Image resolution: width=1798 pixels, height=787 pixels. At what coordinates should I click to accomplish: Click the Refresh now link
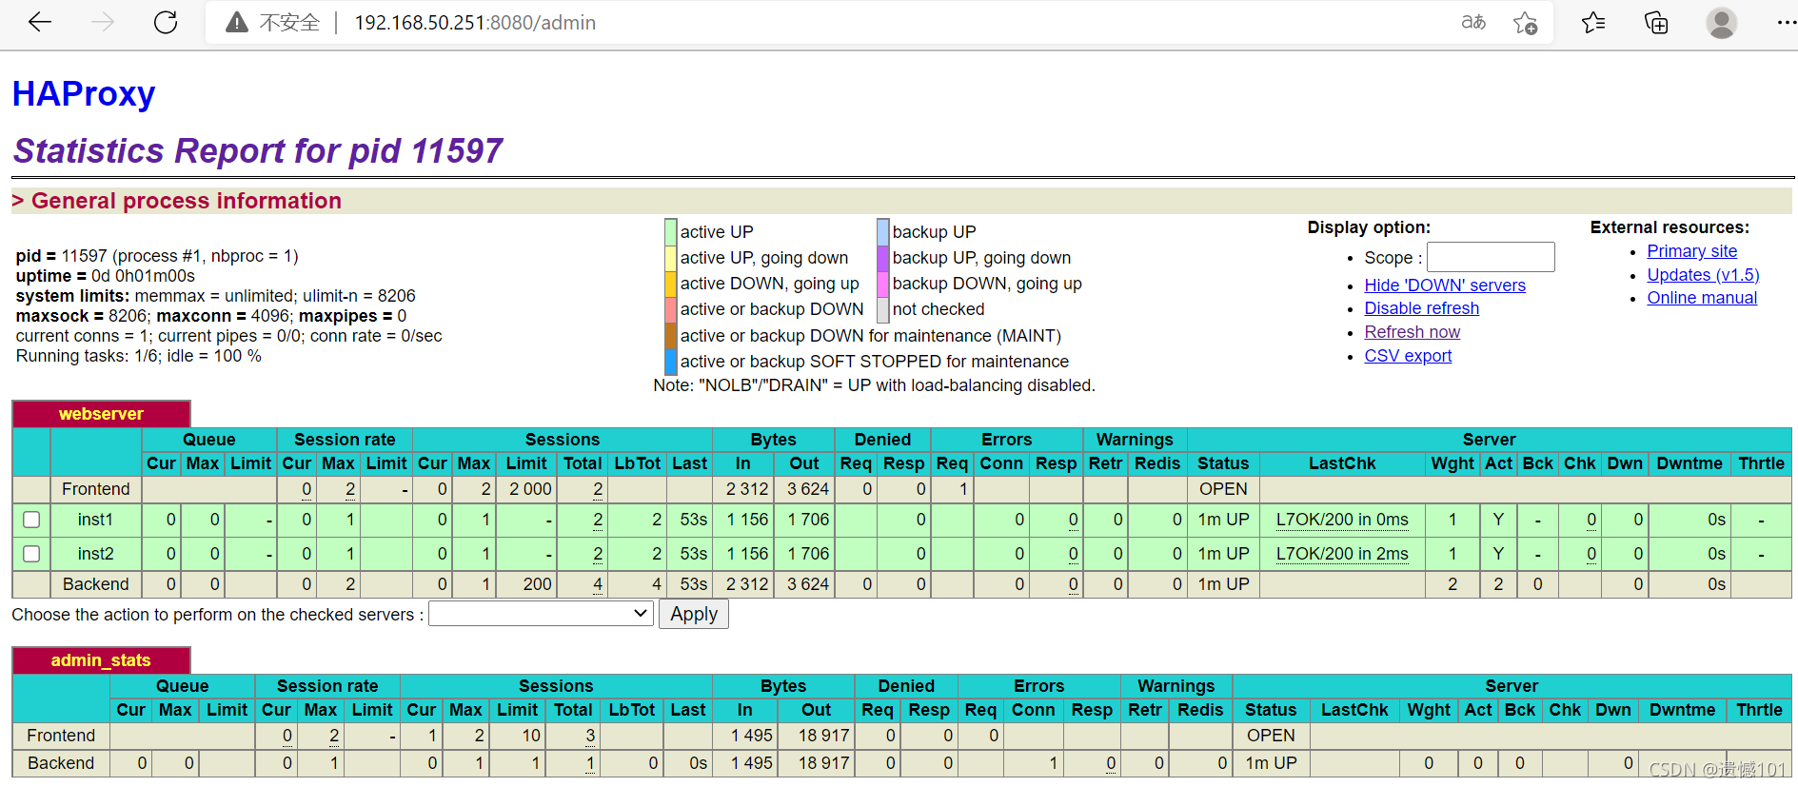[x=1413, y=332]
